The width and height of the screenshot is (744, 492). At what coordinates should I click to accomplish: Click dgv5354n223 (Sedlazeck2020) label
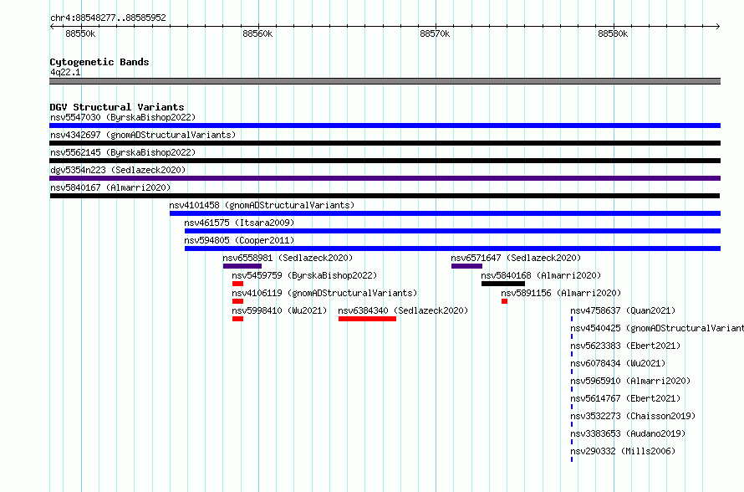[x=118, y=170]
